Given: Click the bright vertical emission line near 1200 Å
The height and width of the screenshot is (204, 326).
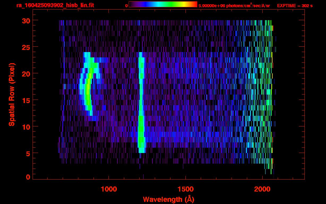Looking at the screenshot, I should click(141, 106).
